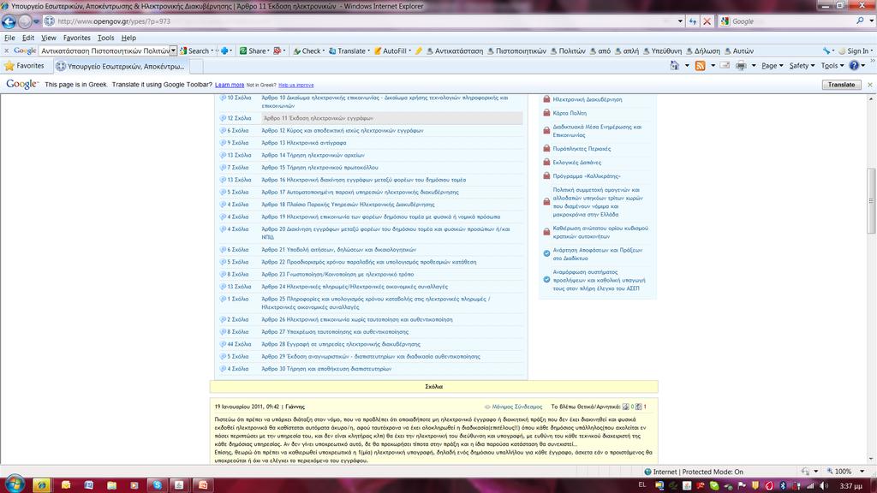Image resolution: width=877 pixels, height=493 pixels.
Task: Open the Page menu dropdown
Action: coord(773,66)
